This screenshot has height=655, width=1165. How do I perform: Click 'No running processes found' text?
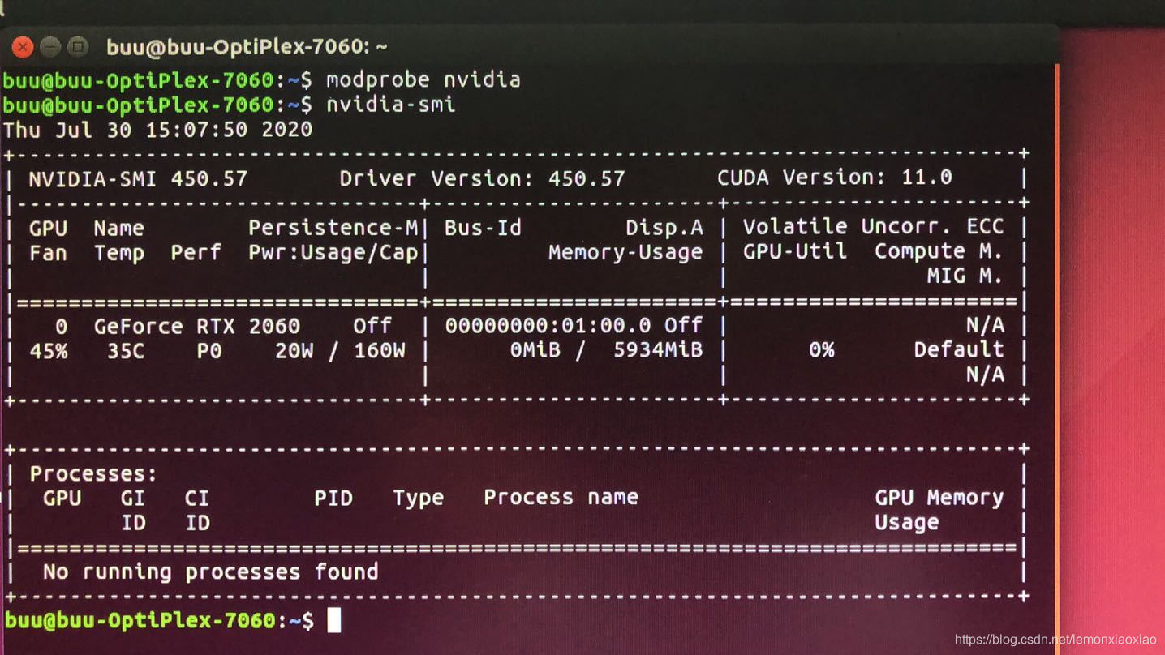coord(210,572)
